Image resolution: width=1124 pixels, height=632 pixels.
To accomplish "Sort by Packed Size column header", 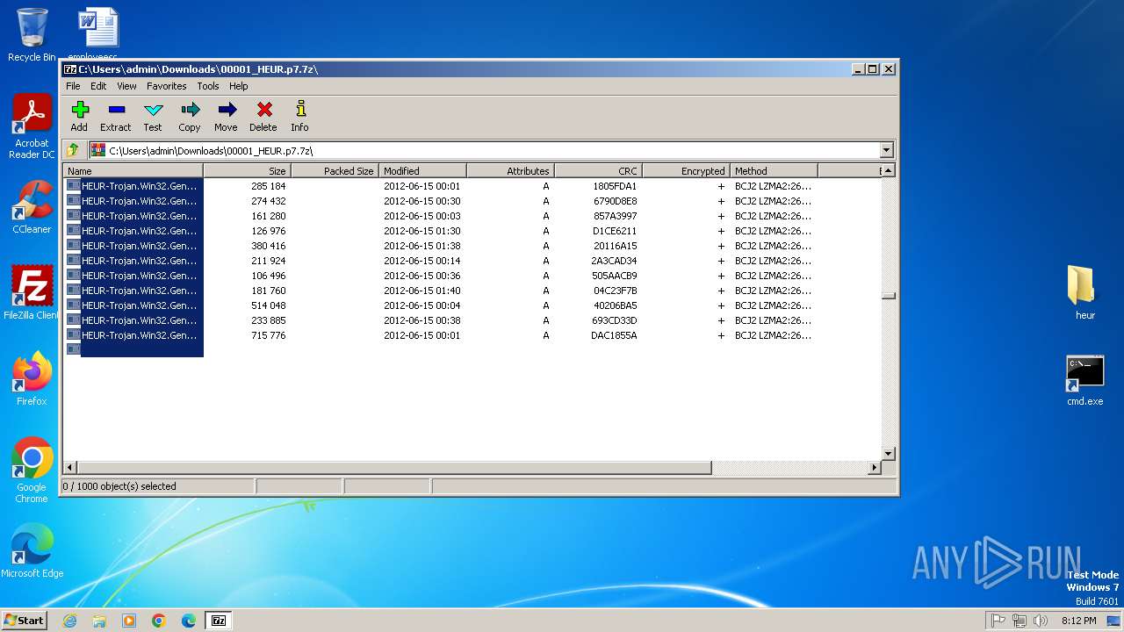I will coord(335,171).
